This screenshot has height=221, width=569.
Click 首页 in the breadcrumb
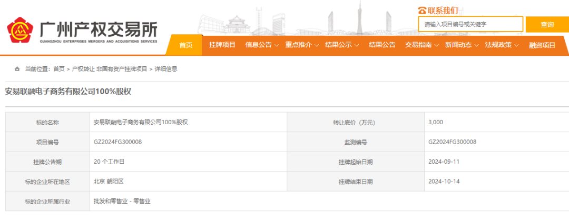59,69
